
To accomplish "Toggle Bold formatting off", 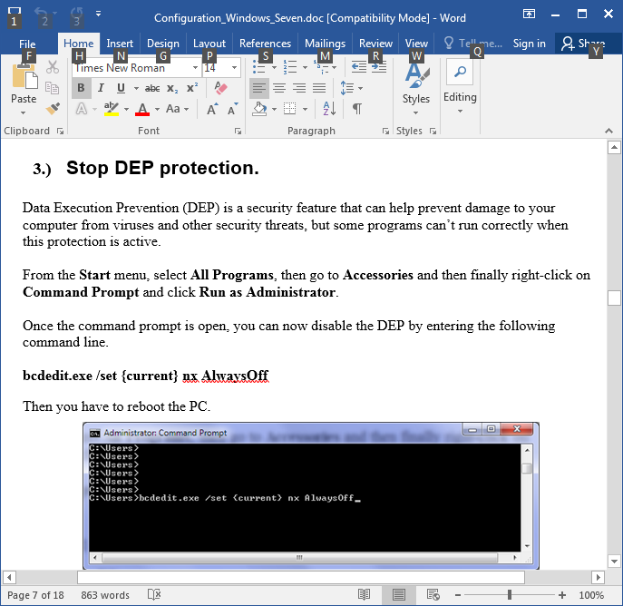I will [81, 88].
